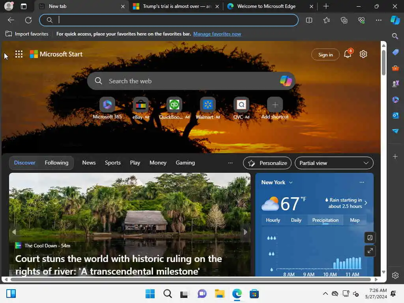The image size is (404, 303).
Task: Add a sidebar app with plus
Action: coord(395,156)
